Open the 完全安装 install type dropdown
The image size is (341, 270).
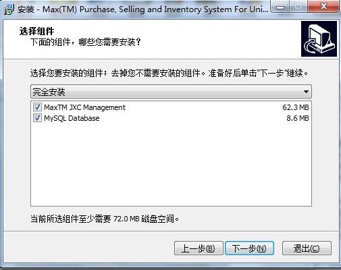click(171, 92)
